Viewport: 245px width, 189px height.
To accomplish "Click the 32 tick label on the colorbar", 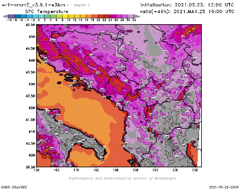I will 134,20.
